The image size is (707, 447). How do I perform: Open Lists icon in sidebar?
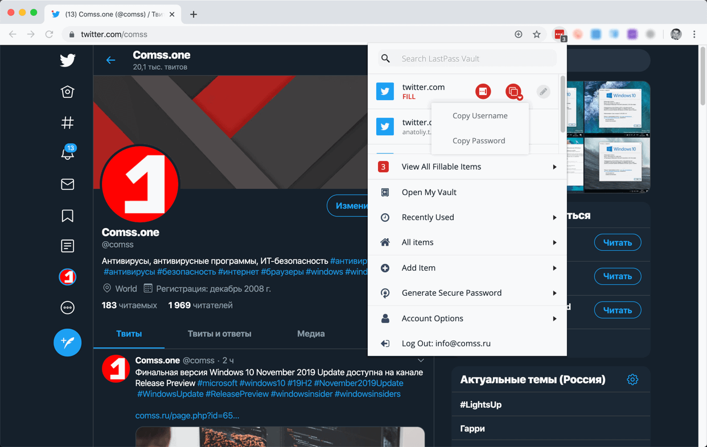(68, 246)
